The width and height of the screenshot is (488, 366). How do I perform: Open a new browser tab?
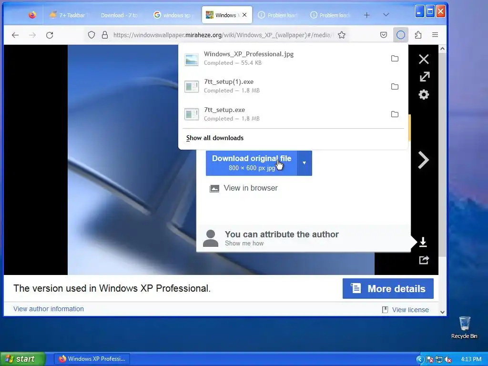pos(366,15)
